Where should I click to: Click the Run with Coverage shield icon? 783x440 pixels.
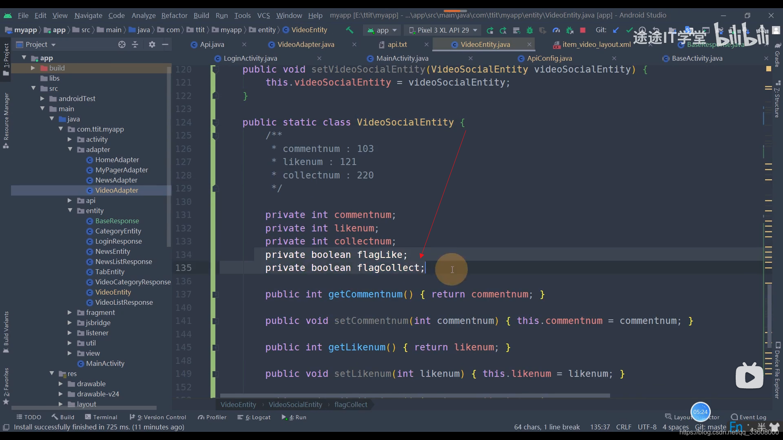[x=543, y=30]
